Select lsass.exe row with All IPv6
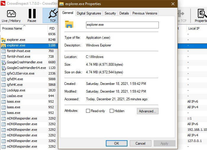Image resolution: width=207 pixels, height=150 pixels. [29, 101]
